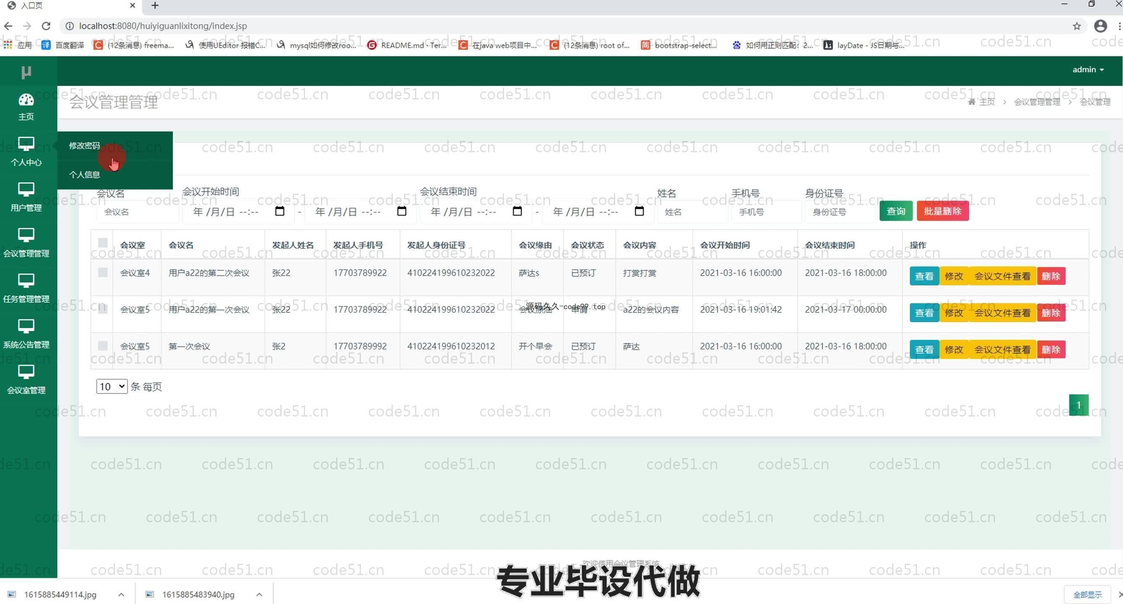The width and height of the screenshot is (1123, 604).
Task: Click 删除 for 用户a22的第一次会议 row
Action: tap(1051, 313)
